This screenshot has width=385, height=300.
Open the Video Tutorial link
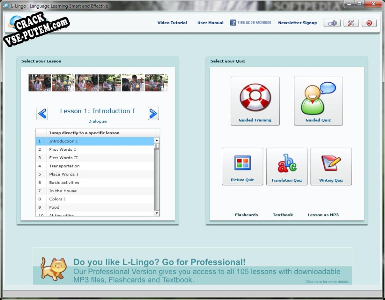172,23
